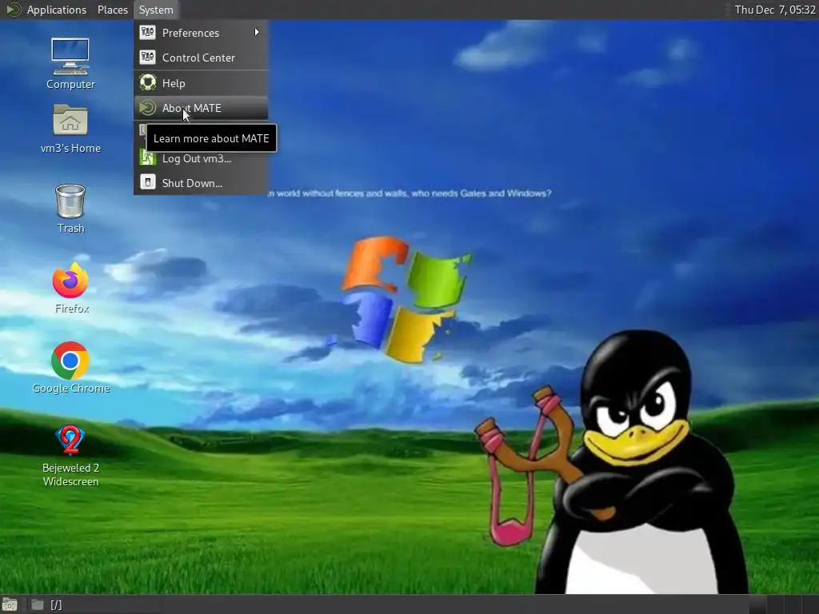Image resolution: width=819 pixels, height=614 pixels.
Task: Click the clock showing Thu Dec 7, 05:32
Action: point(774,10)
